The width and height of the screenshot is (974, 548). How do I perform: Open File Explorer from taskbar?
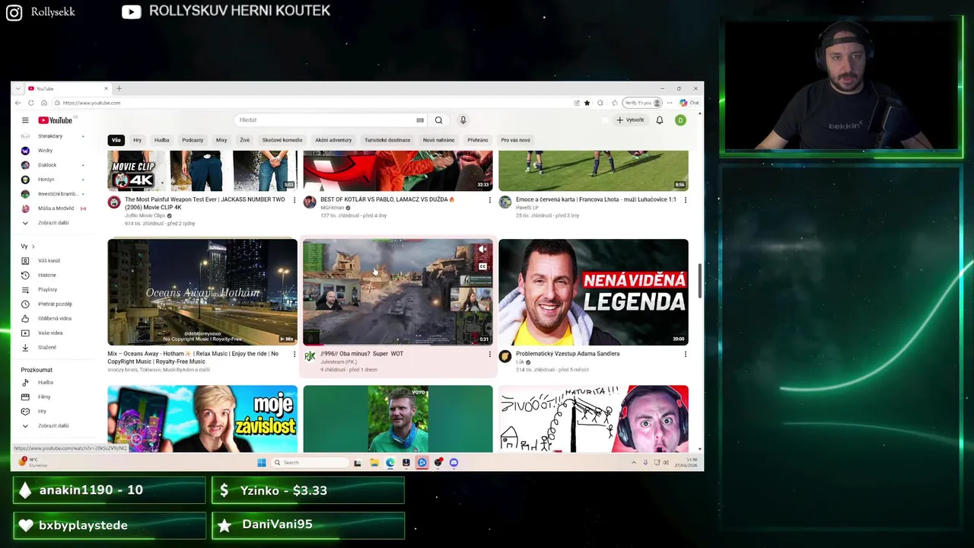374,463
